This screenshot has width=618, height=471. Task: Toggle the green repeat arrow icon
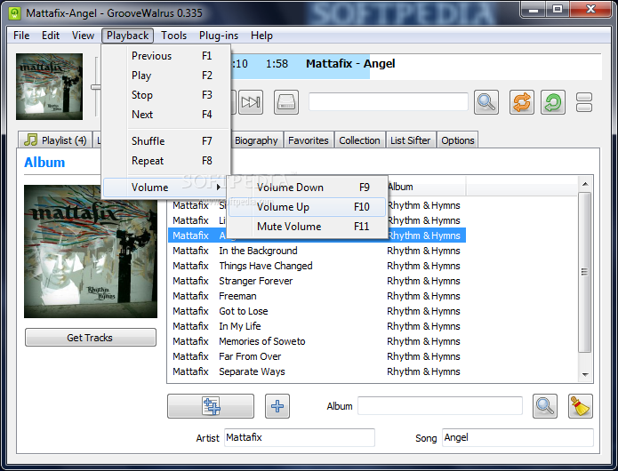pos(552,102)
